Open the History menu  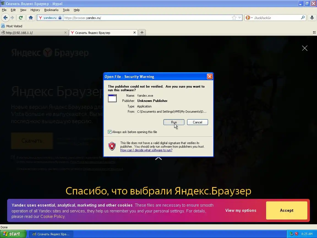(x=35, y=10)
